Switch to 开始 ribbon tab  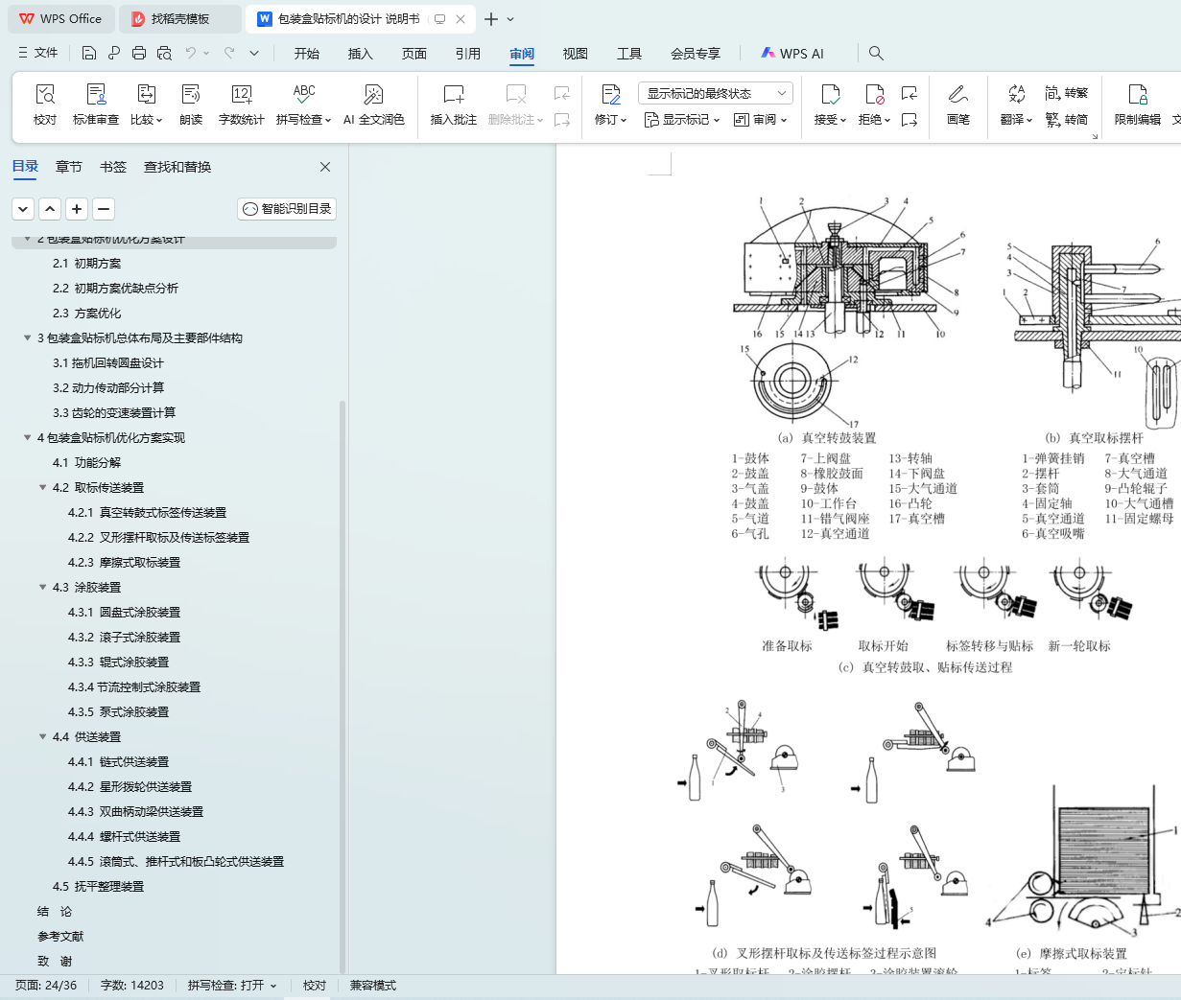tap(307, 54)
